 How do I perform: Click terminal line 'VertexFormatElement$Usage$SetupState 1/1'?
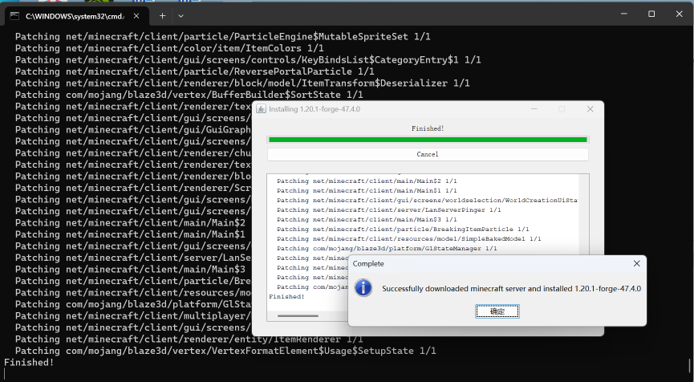225,351
